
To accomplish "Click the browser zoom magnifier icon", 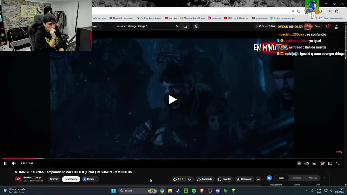I will pyautogui.click(x=293, y=11).
